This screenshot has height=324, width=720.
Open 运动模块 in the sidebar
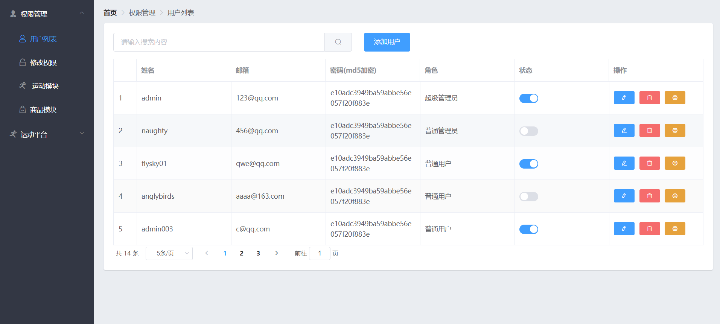pyautogui.click(x=47, y=86)
